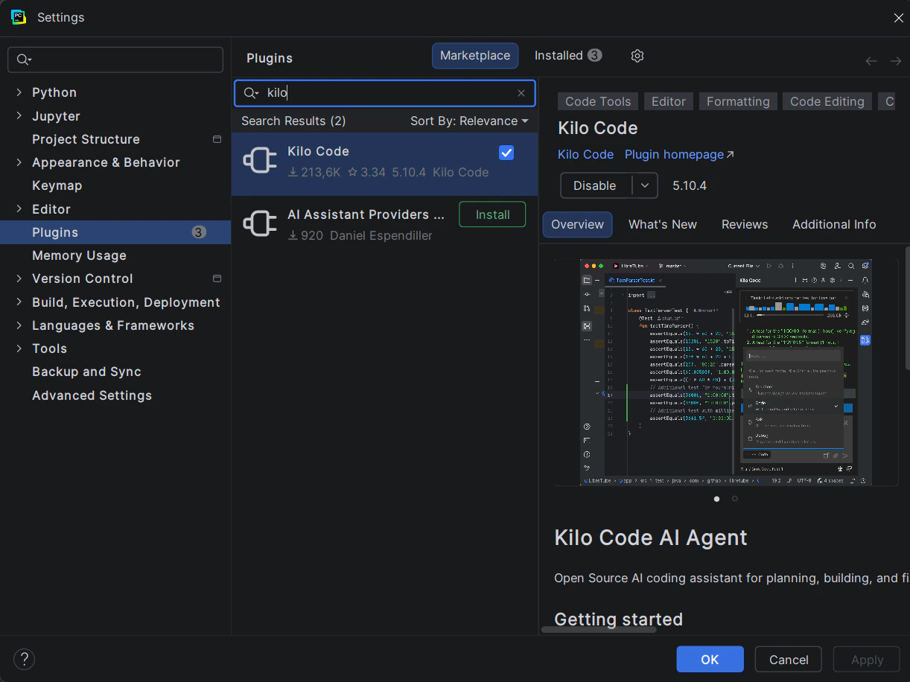
Task: Open the Disable button dropdown arrow
Action: click(646, 185)
